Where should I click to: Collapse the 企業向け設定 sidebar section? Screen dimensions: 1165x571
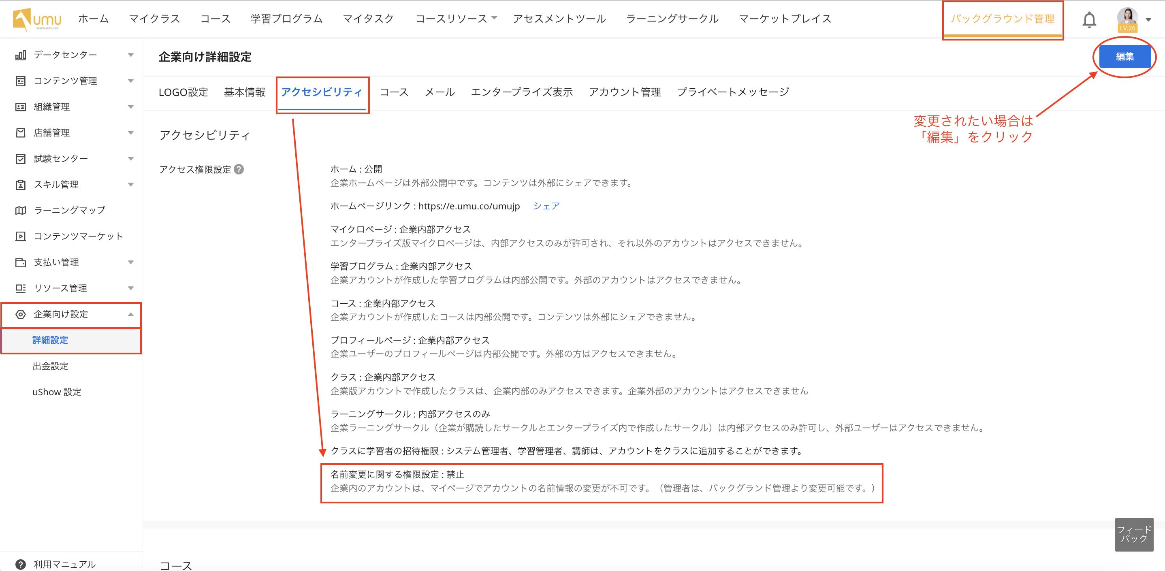click(131, 314)
